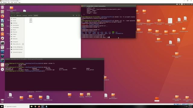Image resolution: width=193 pixels, height=108 pixels.
Task: Click the volume icon in Ubuntu top panel
Action: click(184, 4)
